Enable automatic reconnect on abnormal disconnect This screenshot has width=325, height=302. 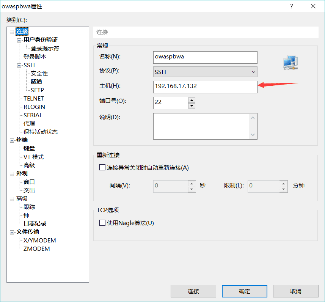tap(102, 167)
